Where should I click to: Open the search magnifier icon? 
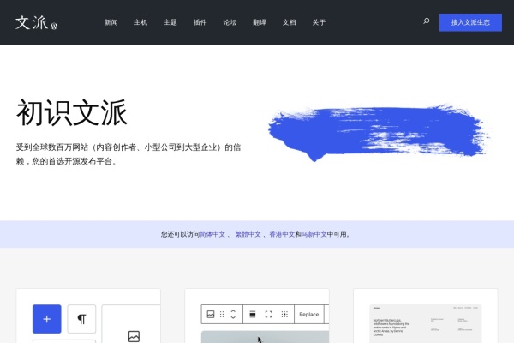(426, 21)
